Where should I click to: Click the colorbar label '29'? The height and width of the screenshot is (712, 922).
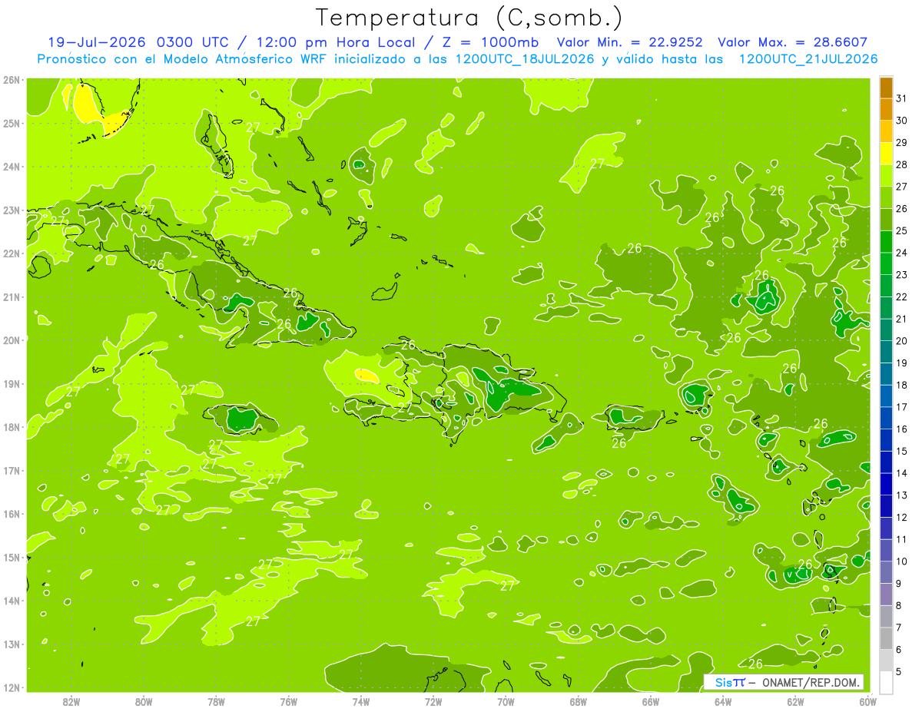coord(902,143)
